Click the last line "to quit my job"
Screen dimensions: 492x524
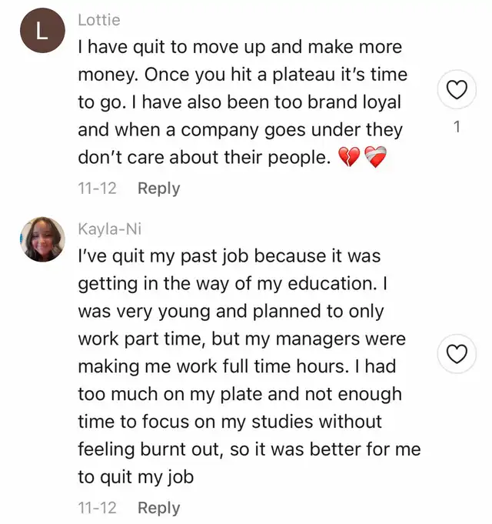tap(135, 477)
